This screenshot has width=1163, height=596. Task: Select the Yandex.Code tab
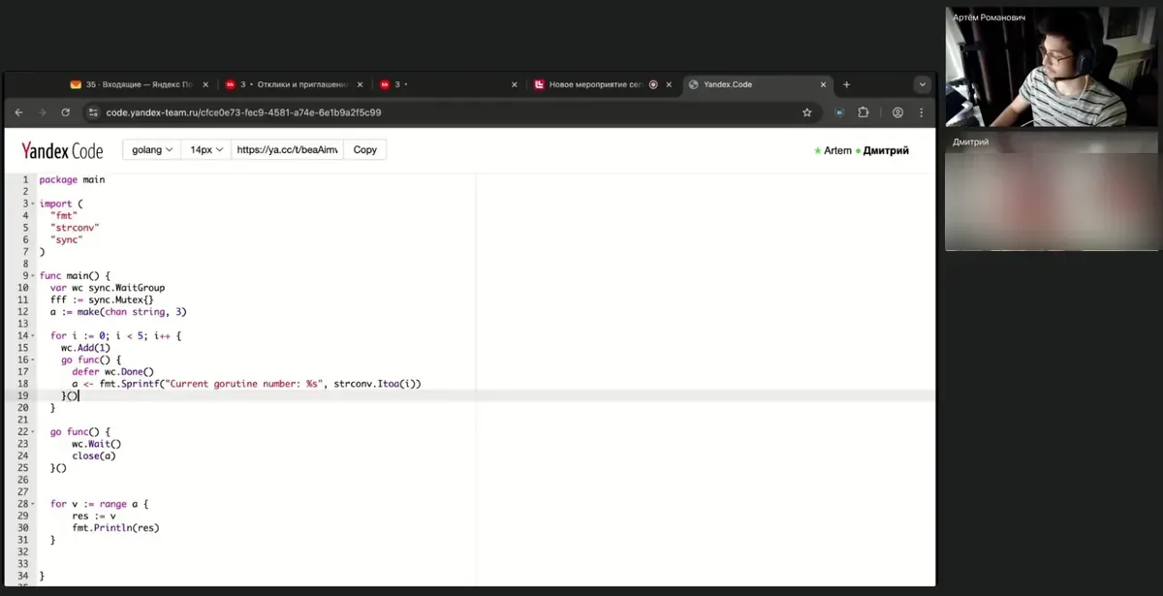point(758,84)
